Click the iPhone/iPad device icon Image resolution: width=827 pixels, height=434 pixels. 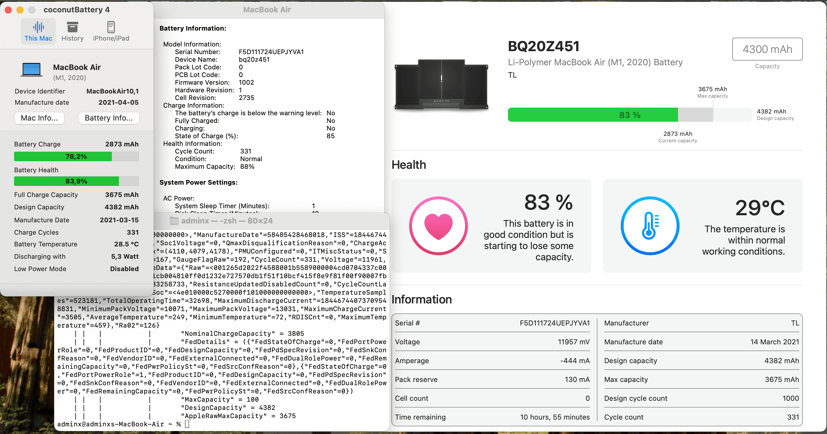tap(111, 27)
